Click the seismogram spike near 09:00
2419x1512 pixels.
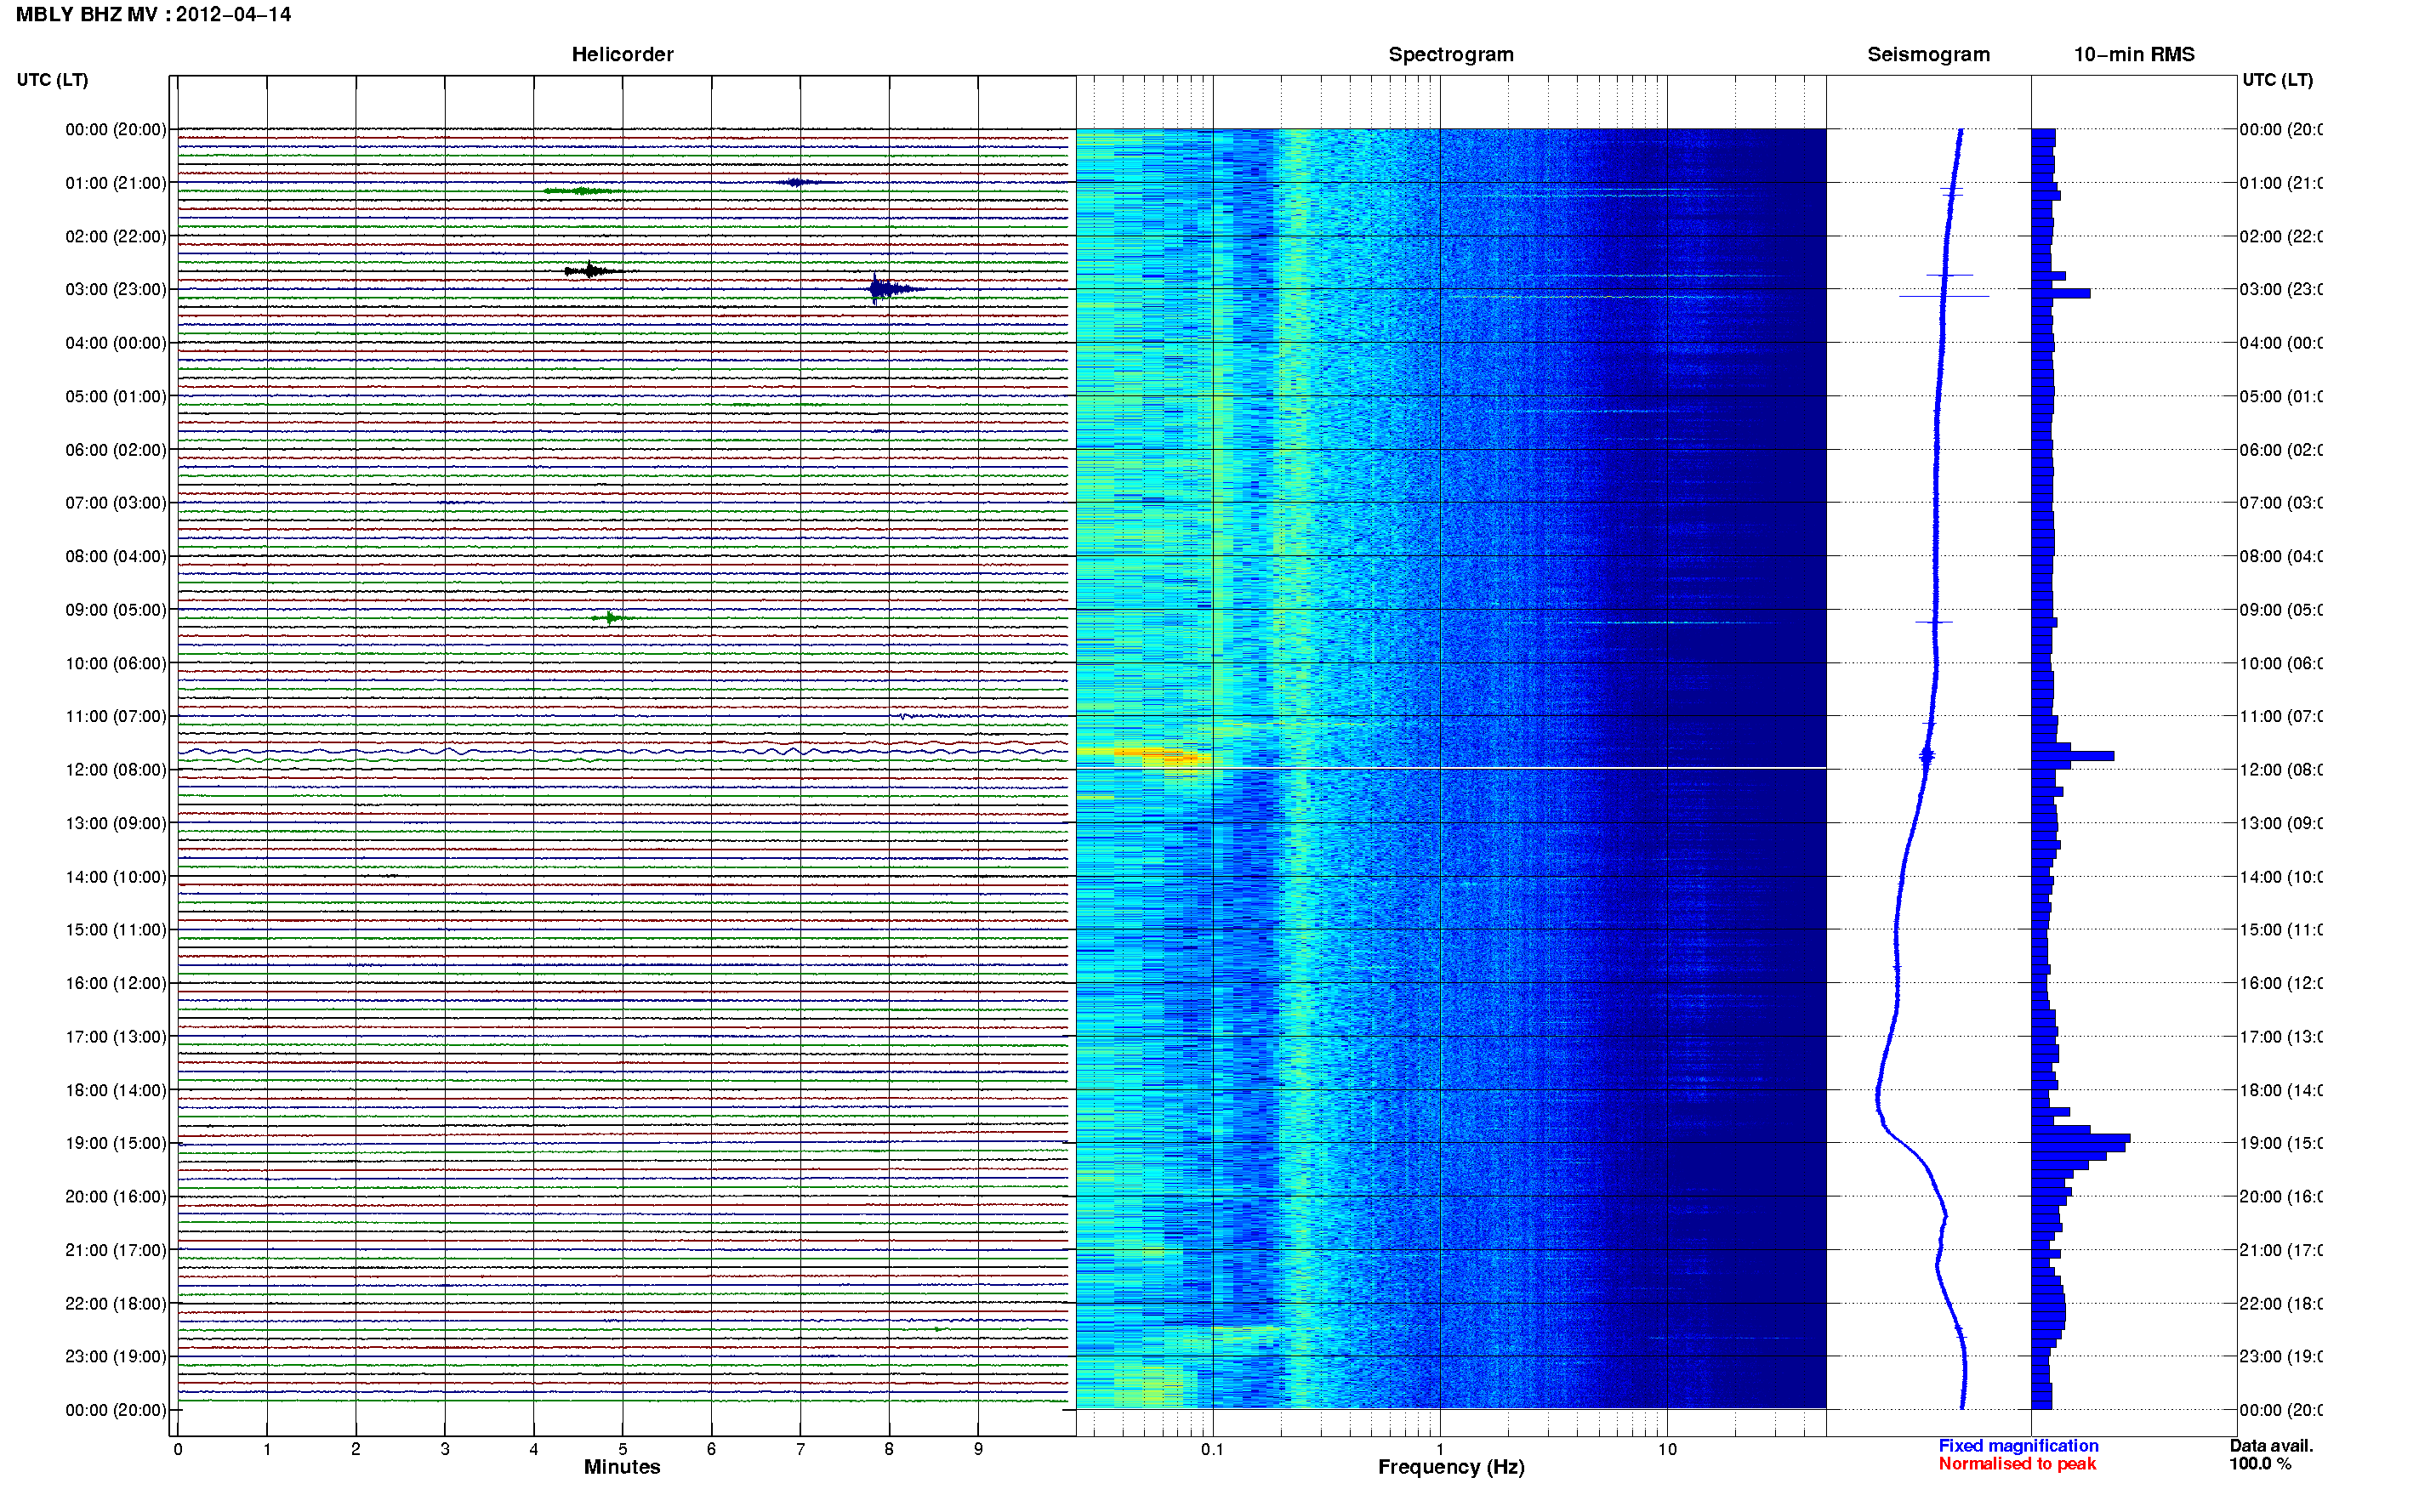pyautogui.click(x=1934, y=622)
